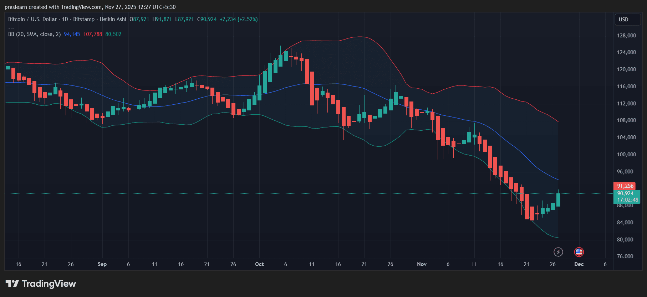Click the praslearn TradingView.com header text
Screen dimensions: 647x297
tap(90, 7)
